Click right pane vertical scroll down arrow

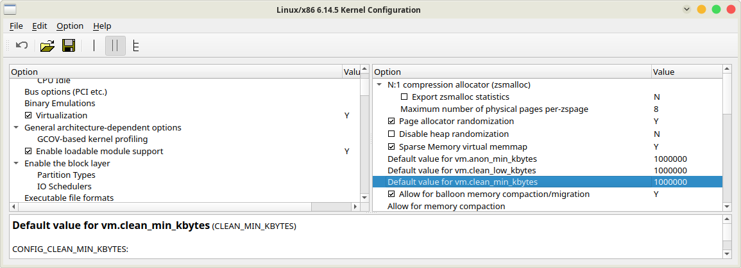click(x=728, y=207)
